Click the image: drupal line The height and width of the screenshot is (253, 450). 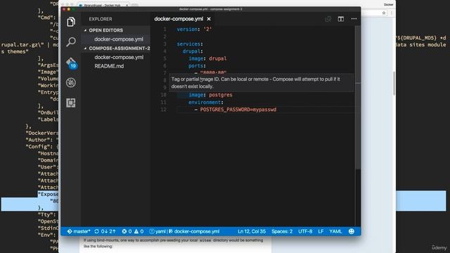pyautogui.click(x=207, y=58)
